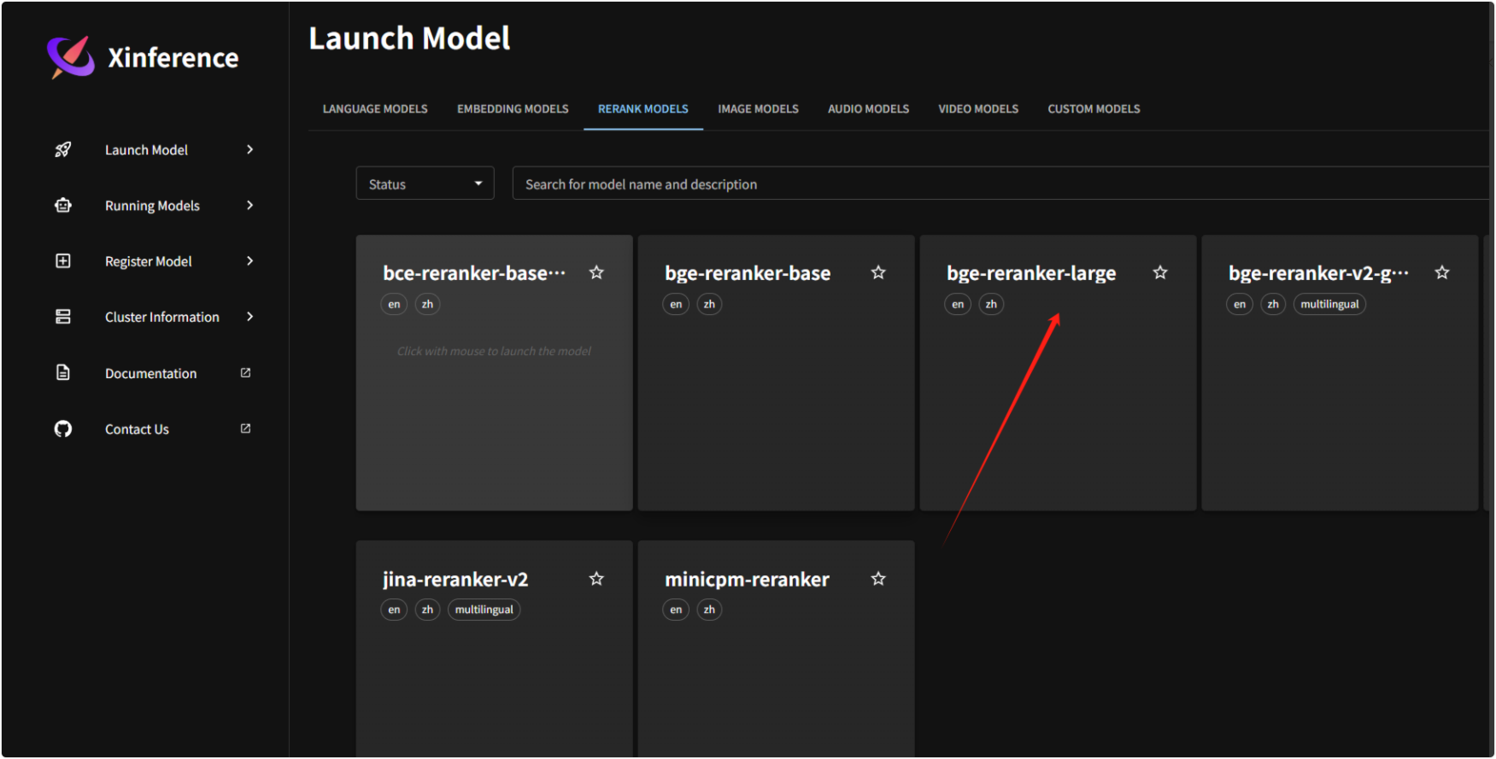Mark bge-reranker-v2-g… as favorite
This screenshot has height=759, width=1496.
coord(1442,272)
